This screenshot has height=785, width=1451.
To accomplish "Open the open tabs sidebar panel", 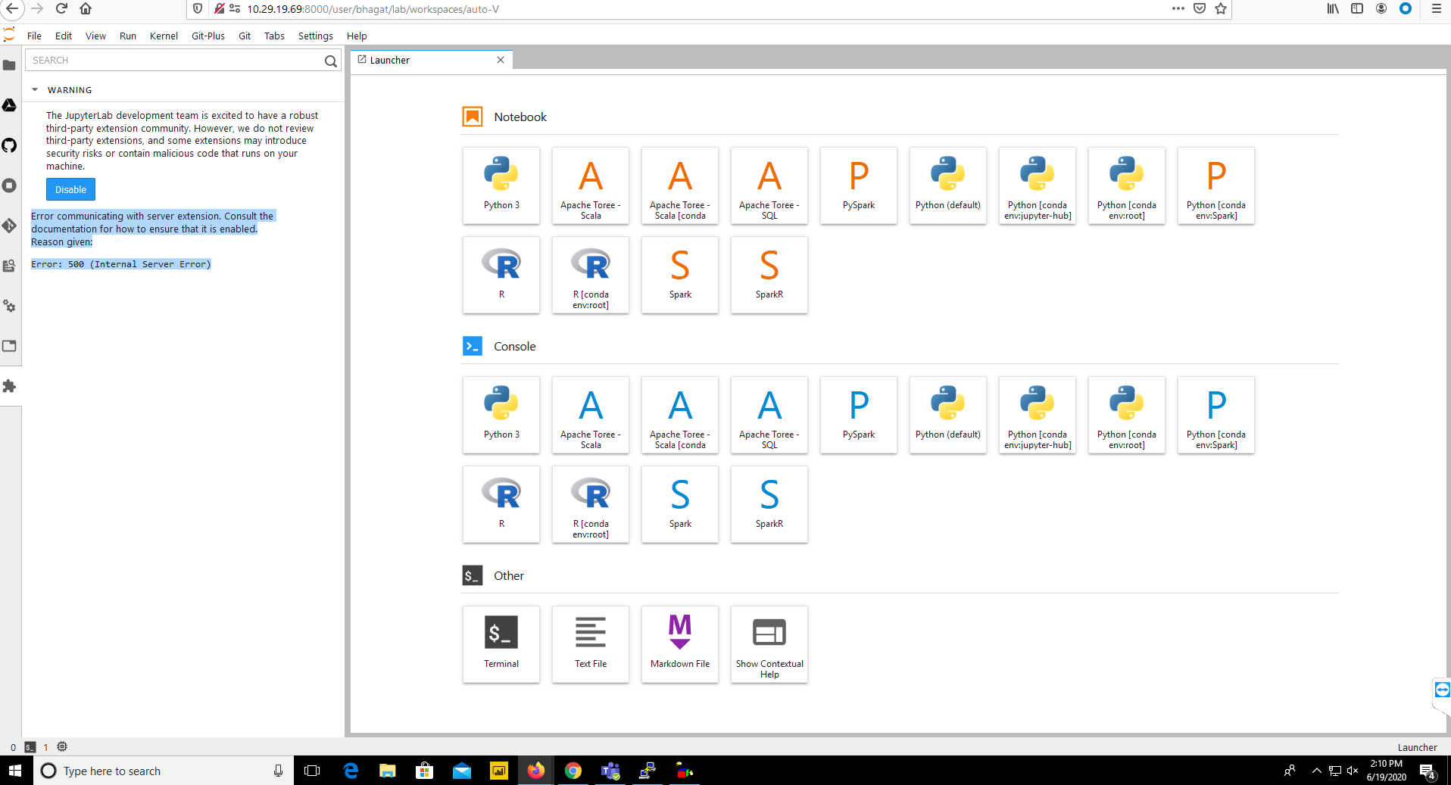I will pyautogui.click(x=10, y=346).
